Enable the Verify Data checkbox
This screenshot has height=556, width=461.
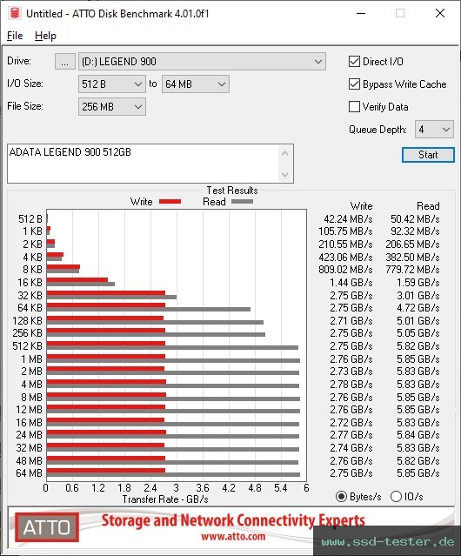coord(354,107)
